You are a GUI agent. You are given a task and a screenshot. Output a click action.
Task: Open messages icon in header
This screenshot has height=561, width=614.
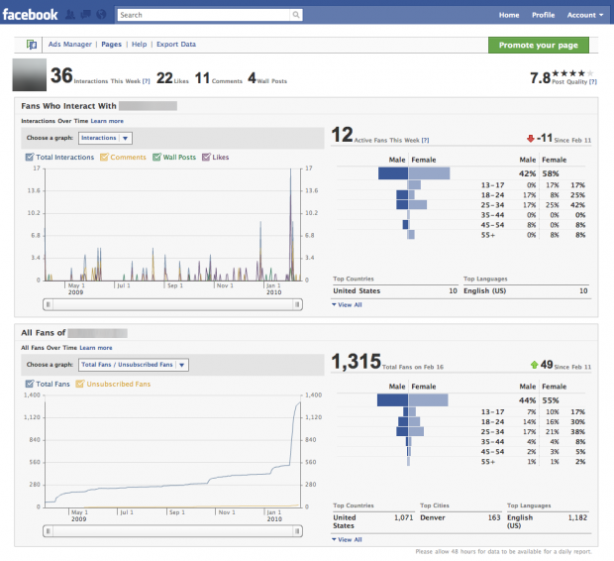[85, 15]
